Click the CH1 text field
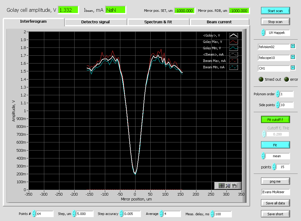 (x=274, y=68)
